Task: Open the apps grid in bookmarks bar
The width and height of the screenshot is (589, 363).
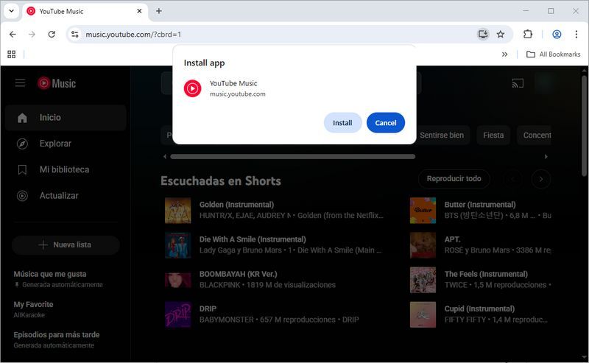Action: click(12, 54)
